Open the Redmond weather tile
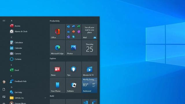The image size is (185, 104). (x=90, y=85)
